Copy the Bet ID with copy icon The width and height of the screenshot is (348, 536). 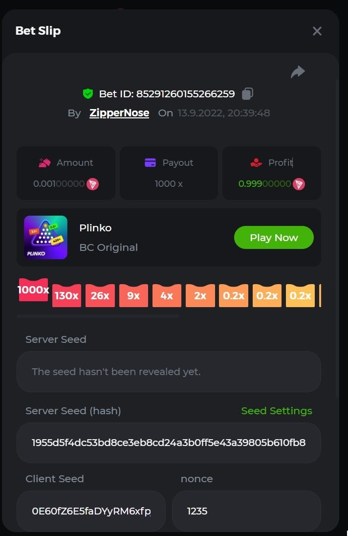coord(248,93)
